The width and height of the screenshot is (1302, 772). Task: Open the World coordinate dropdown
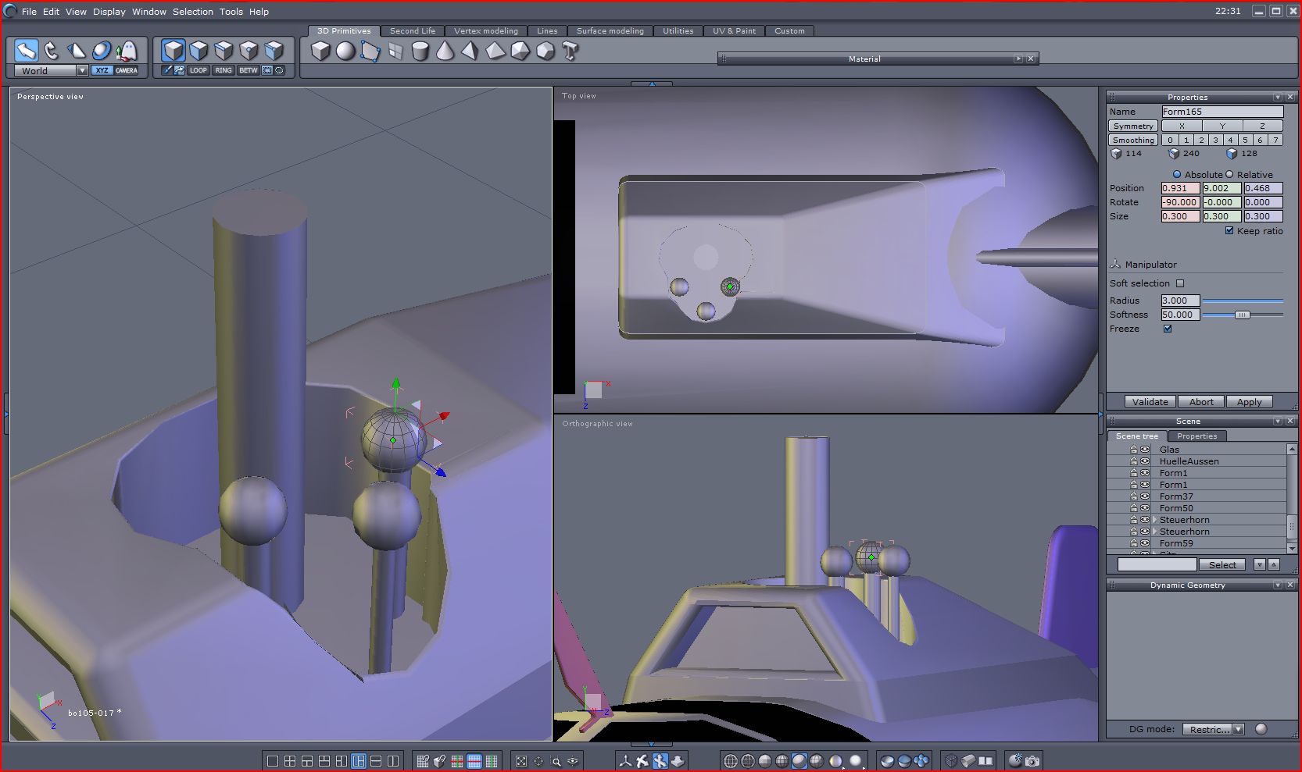pyautogui.click(x=82, y=70)
